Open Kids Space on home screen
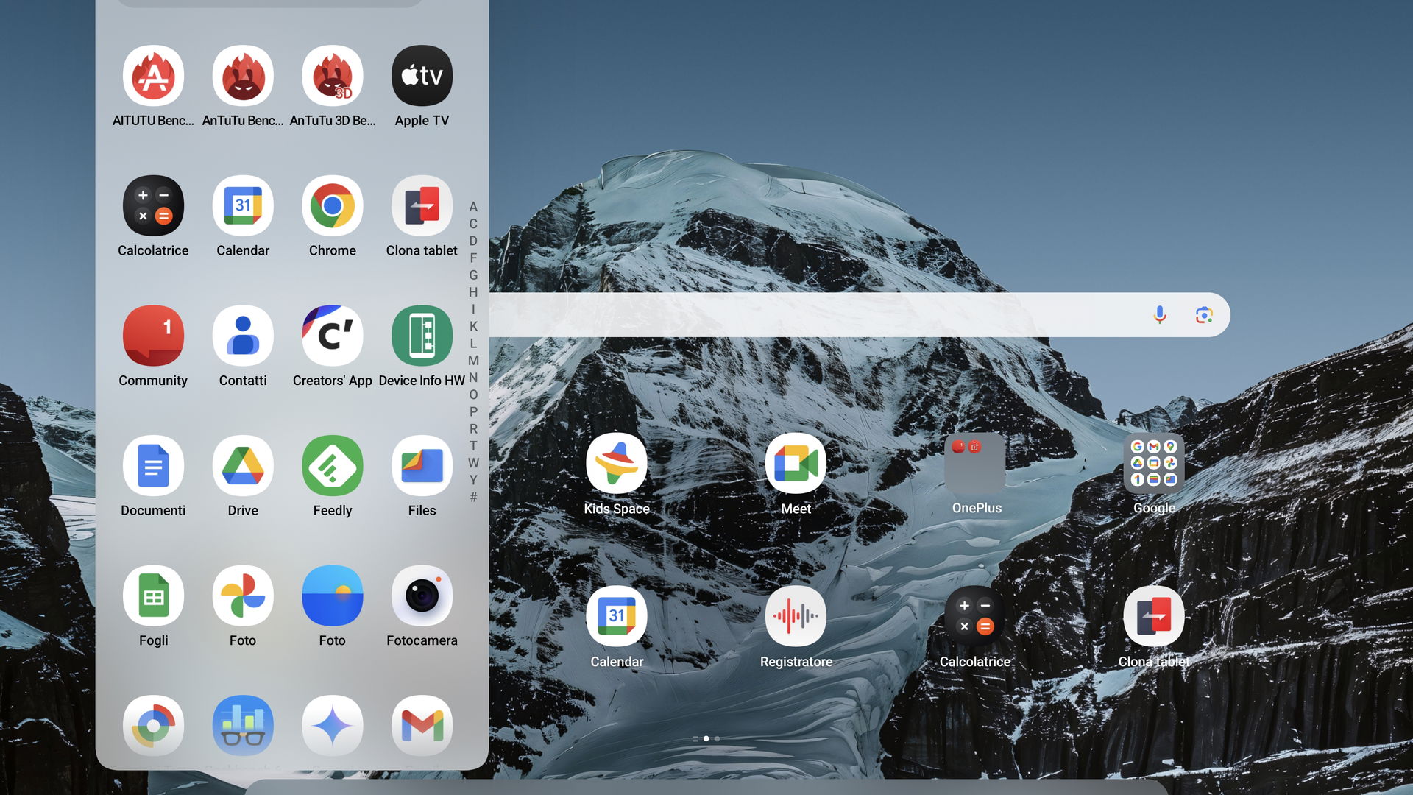Screen dimensions: 1413x795 pos(617,464)
